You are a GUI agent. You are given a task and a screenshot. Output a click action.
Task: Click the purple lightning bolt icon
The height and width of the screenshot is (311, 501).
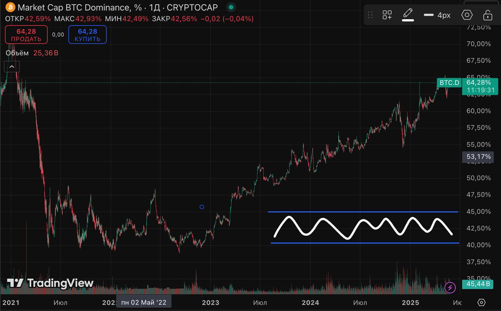[451, 288]
